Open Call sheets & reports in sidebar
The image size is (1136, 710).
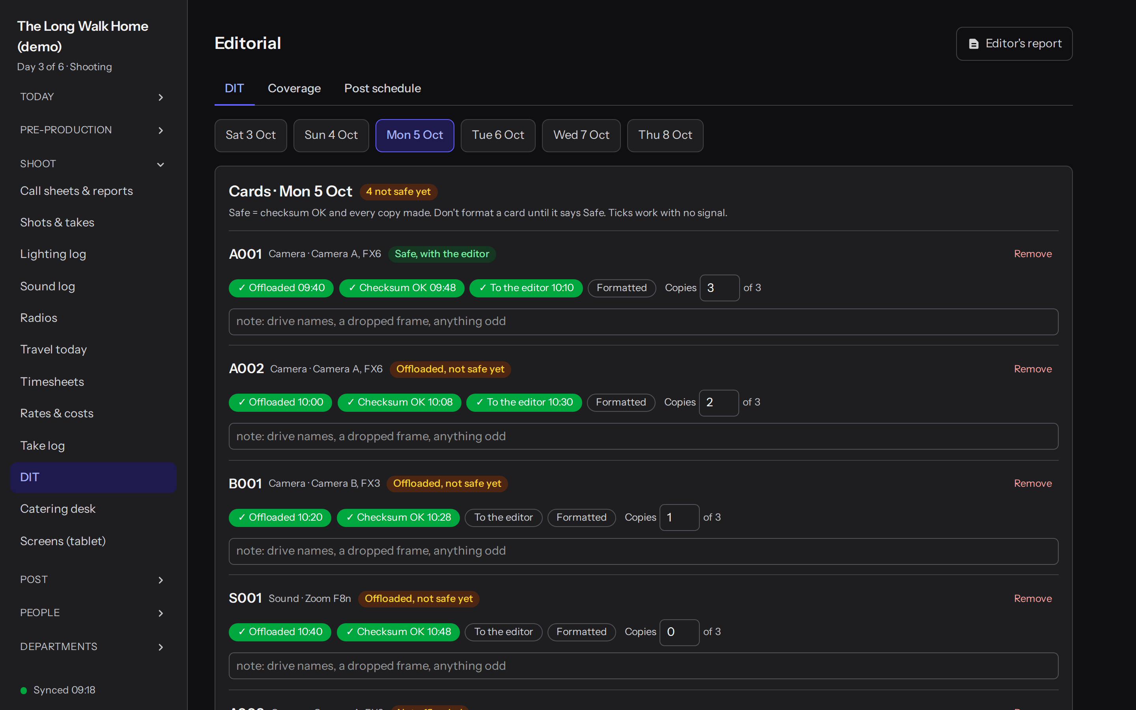(93, 191)
